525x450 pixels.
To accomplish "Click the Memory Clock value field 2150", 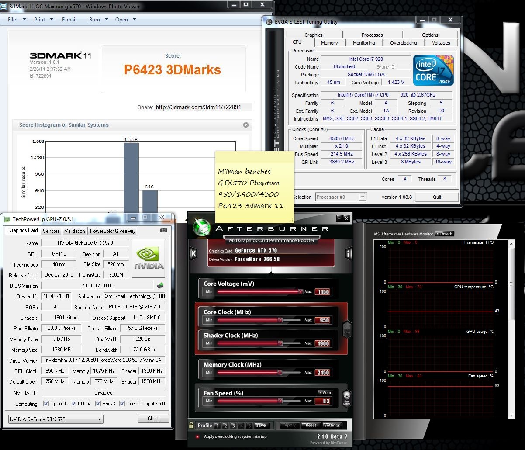I will [323, 373].
